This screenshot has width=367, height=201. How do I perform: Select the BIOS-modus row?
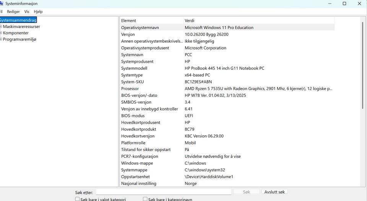[227, 116]
